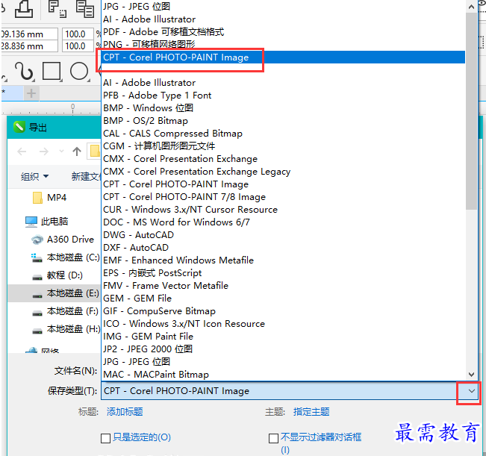Click the 添加标题 link

tap(125, 412)
